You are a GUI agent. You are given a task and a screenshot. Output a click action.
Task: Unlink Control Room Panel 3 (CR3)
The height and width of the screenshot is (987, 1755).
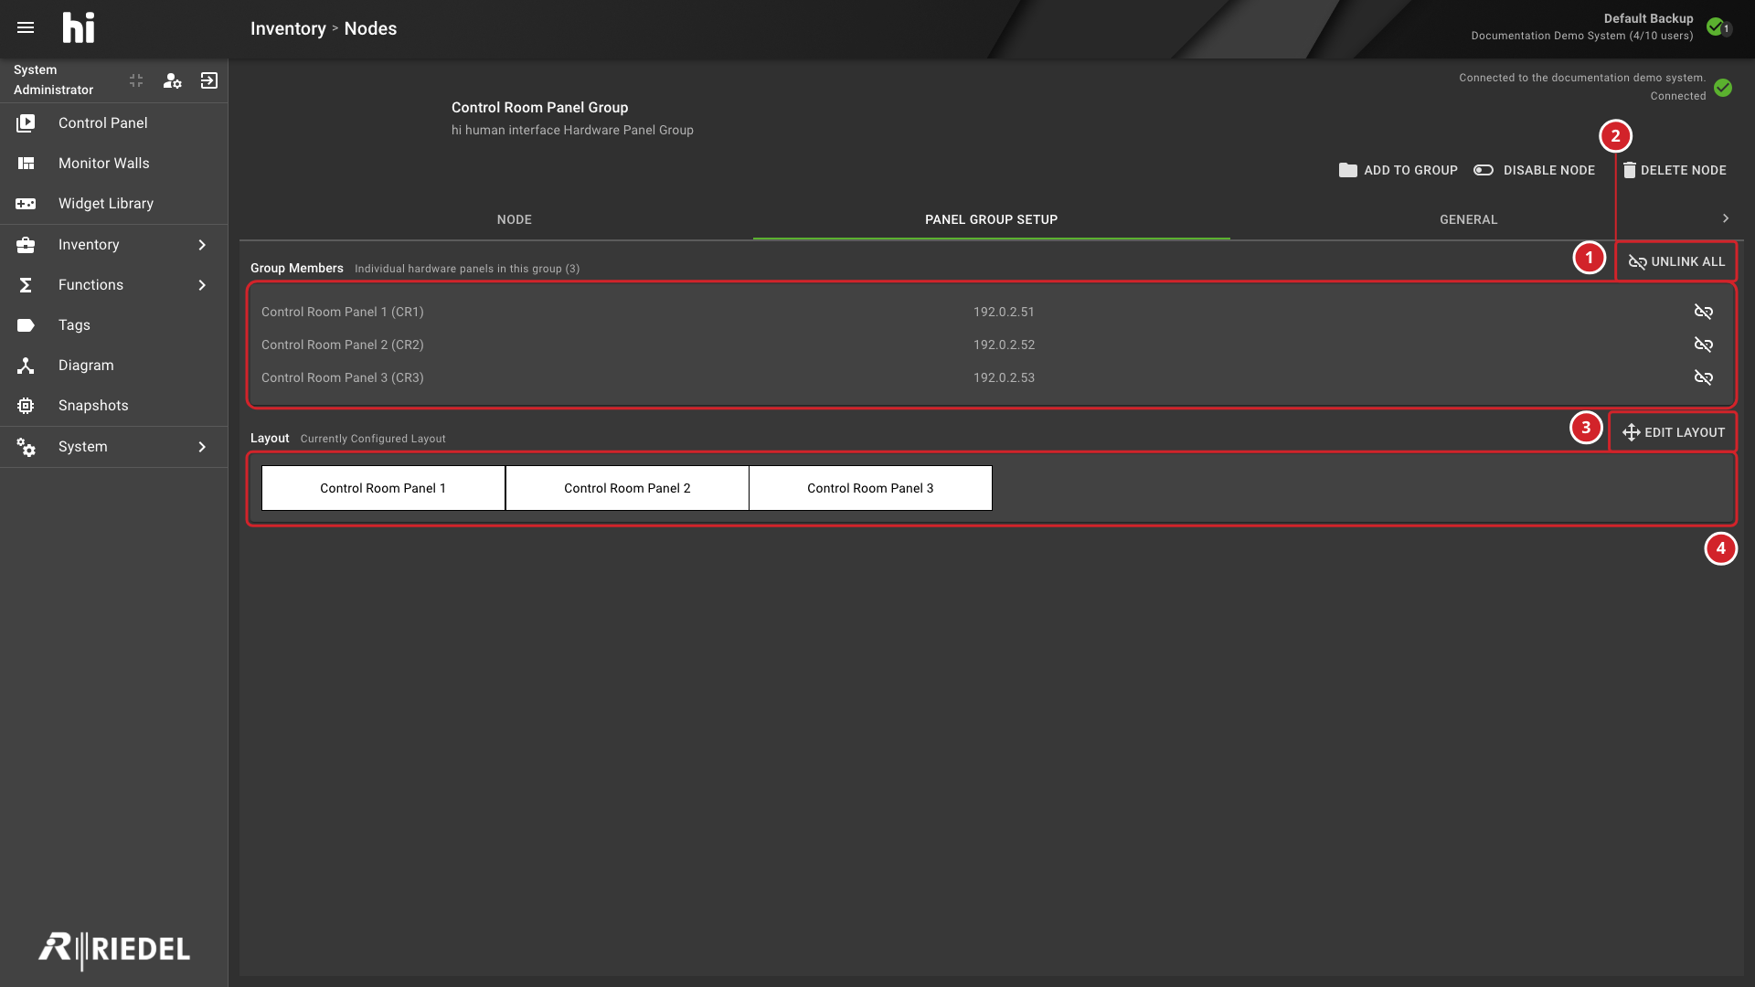point(1703,377)
